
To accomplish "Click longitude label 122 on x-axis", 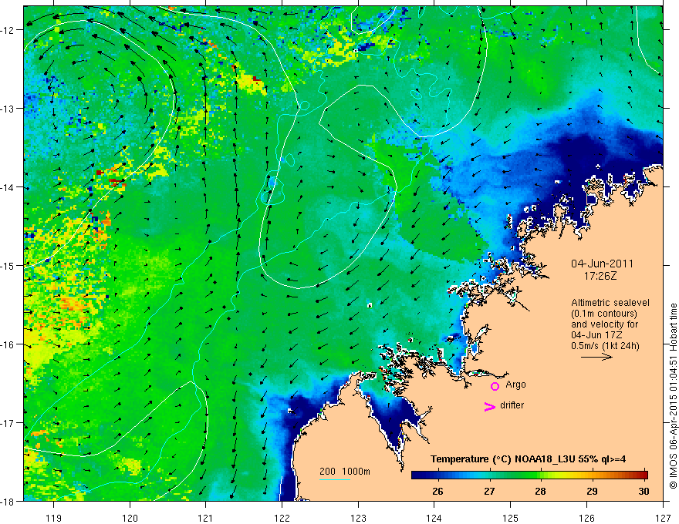I will click(x=282, y=518).
